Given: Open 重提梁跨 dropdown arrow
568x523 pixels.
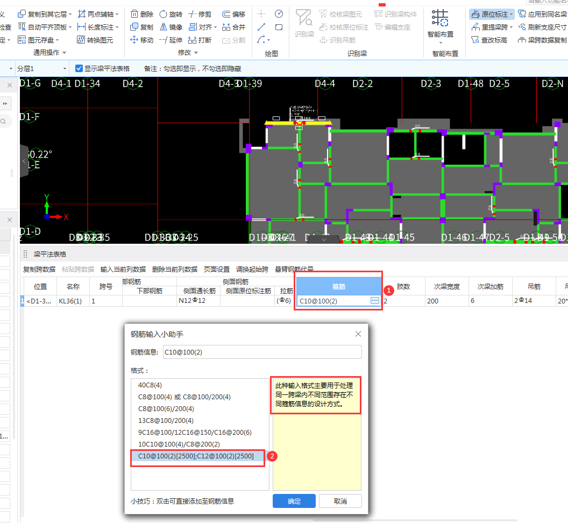Looking at the screenshot, I should pos(511,27).
